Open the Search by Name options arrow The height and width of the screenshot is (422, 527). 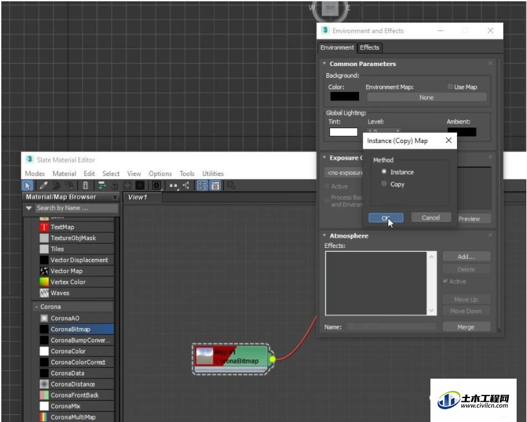[x=29, y=208]
